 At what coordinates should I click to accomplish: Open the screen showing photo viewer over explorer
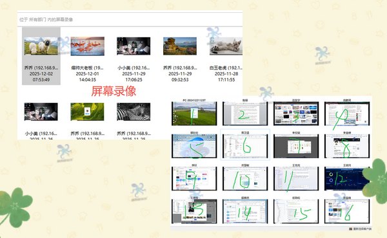194,212
